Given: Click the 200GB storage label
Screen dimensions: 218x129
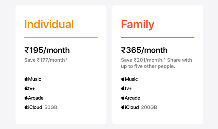Looking at the screenshot, I should pos(149,107).
